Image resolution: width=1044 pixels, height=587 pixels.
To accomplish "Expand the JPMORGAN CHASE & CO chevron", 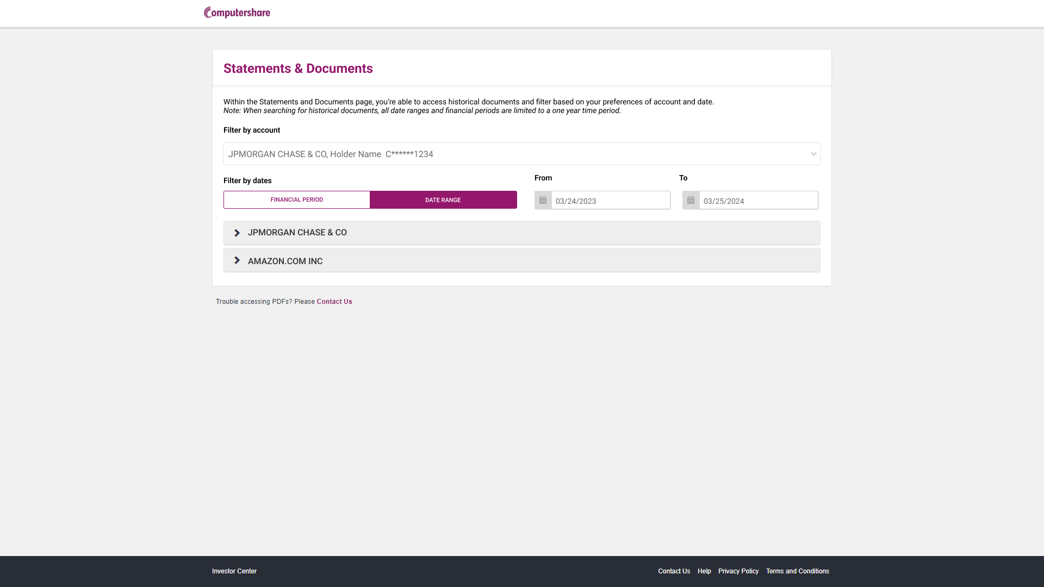I will [237, 233].
